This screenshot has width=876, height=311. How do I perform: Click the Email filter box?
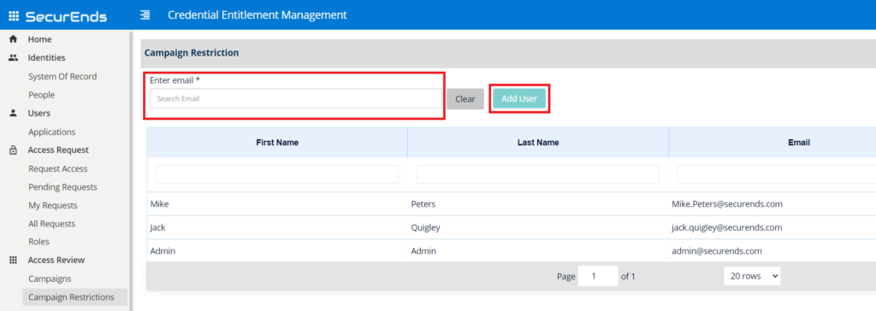click(777, 174)
